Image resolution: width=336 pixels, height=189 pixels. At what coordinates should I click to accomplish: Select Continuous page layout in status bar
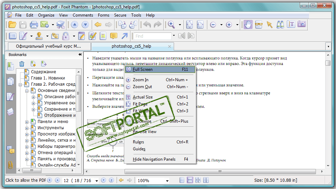190,180
